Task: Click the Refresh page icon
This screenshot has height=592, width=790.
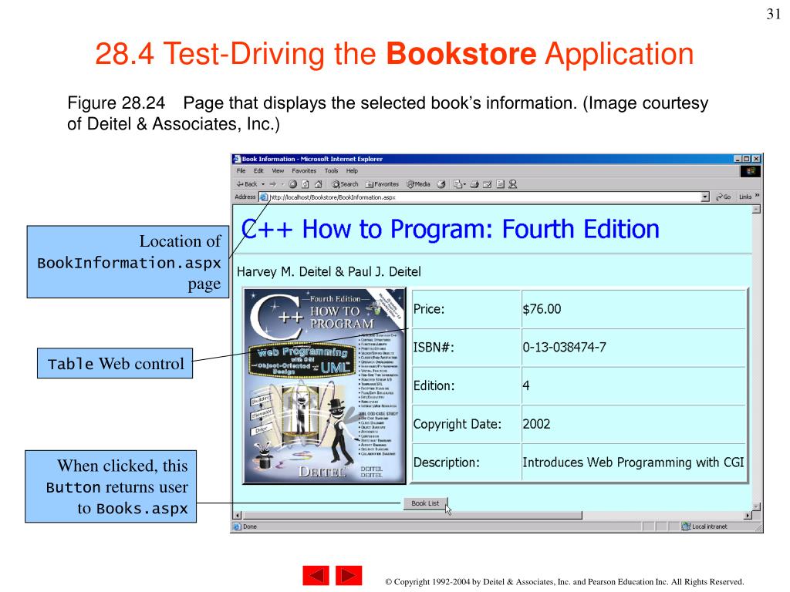Action: [x=306, y=184]
